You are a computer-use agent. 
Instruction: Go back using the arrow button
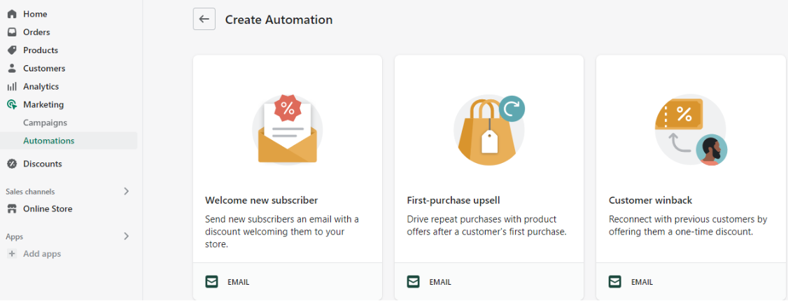204,19
